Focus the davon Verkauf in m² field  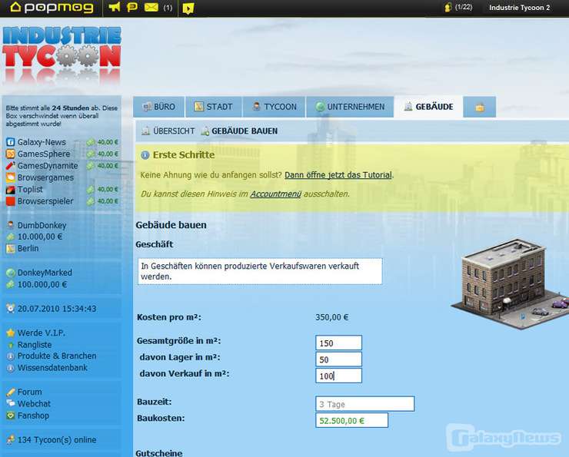[338, 376]
